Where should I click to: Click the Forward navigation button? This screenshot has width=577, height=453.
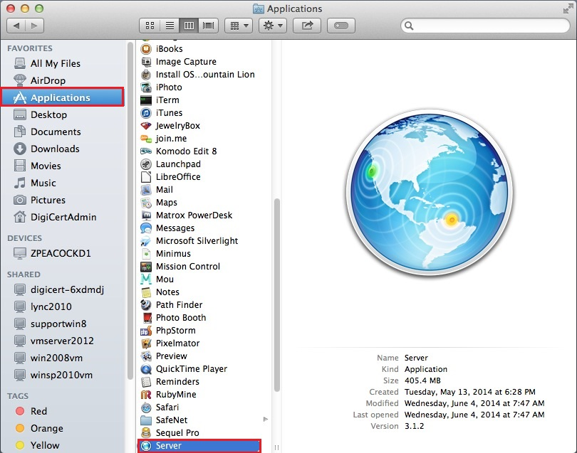coord(35,26)
